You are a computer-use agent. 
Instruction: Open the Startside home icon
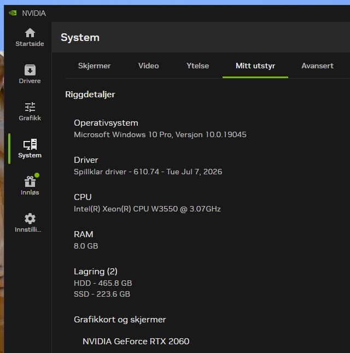30,33
